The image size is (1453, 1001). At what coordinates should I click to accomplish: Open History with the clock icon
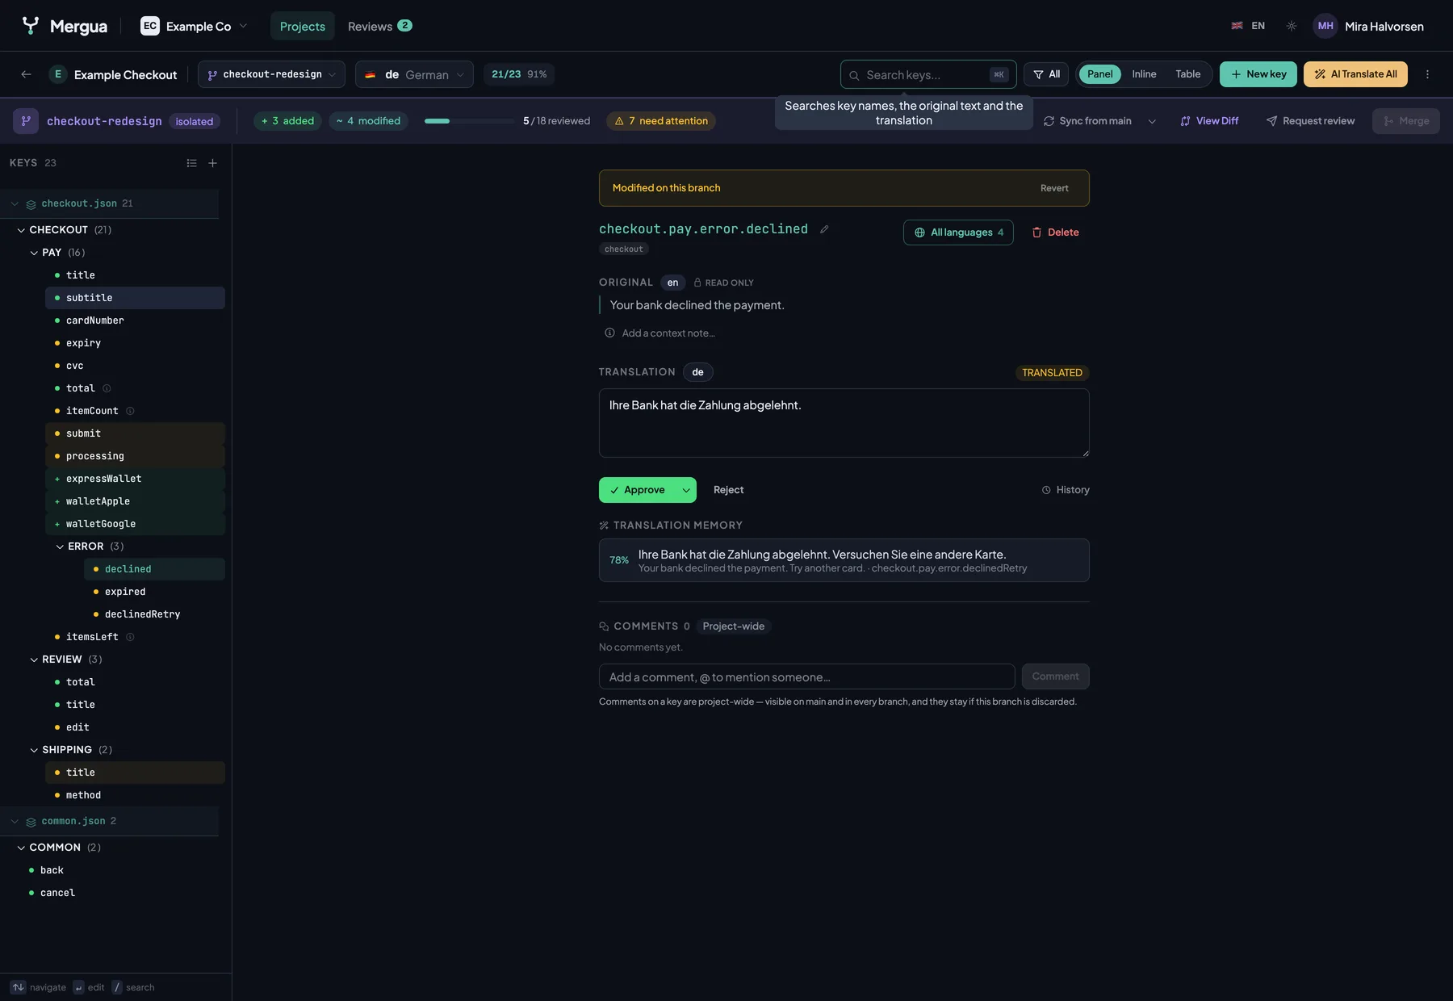tap(1066, 490)
